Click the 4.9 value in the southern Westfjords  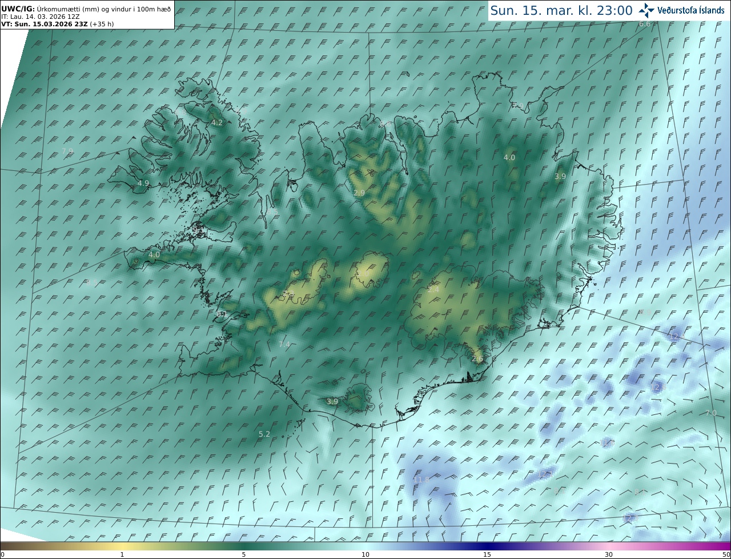coord(143,183)
